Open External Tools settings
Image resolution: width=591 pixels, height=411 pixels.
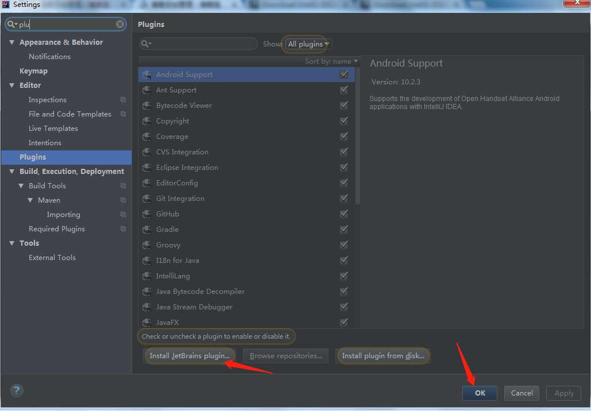52,258
